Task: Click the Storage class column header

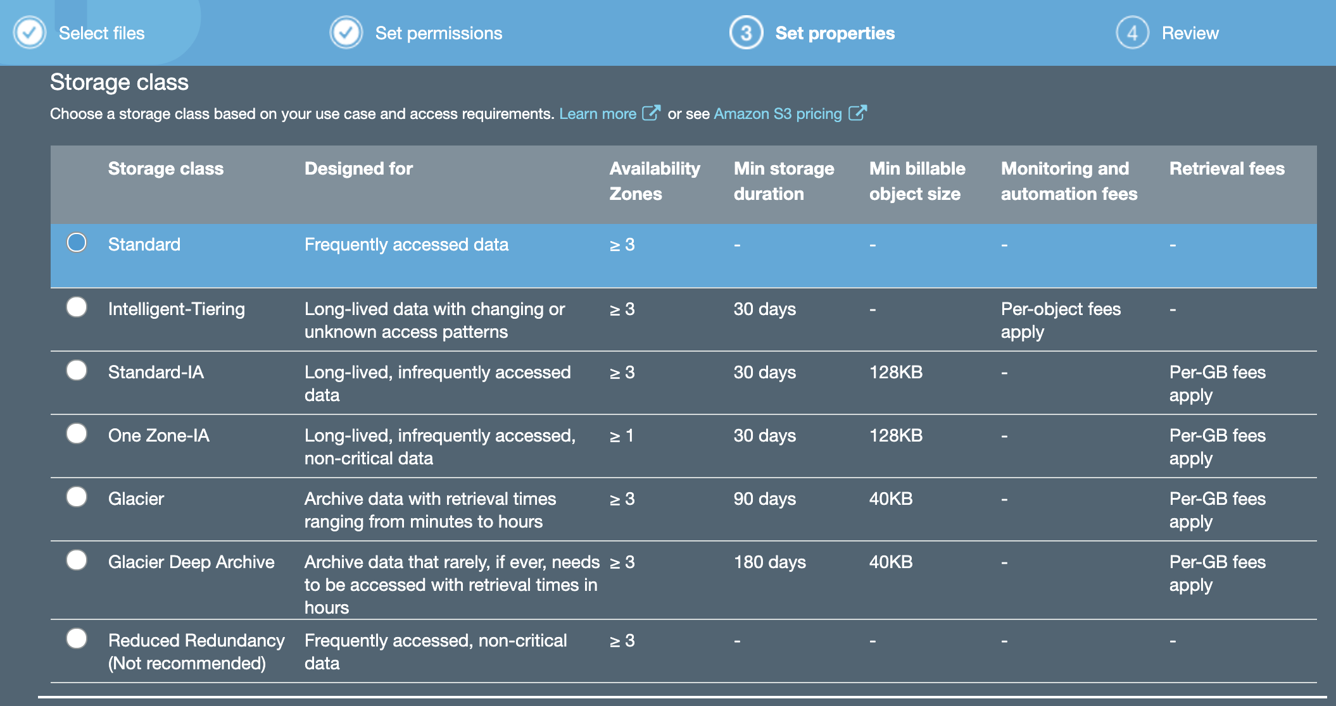Action: point(166,169)
